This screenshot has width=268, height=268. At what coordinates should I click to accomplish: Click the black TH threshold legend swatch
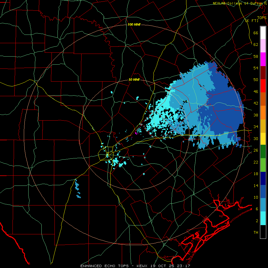pos(263,232)
